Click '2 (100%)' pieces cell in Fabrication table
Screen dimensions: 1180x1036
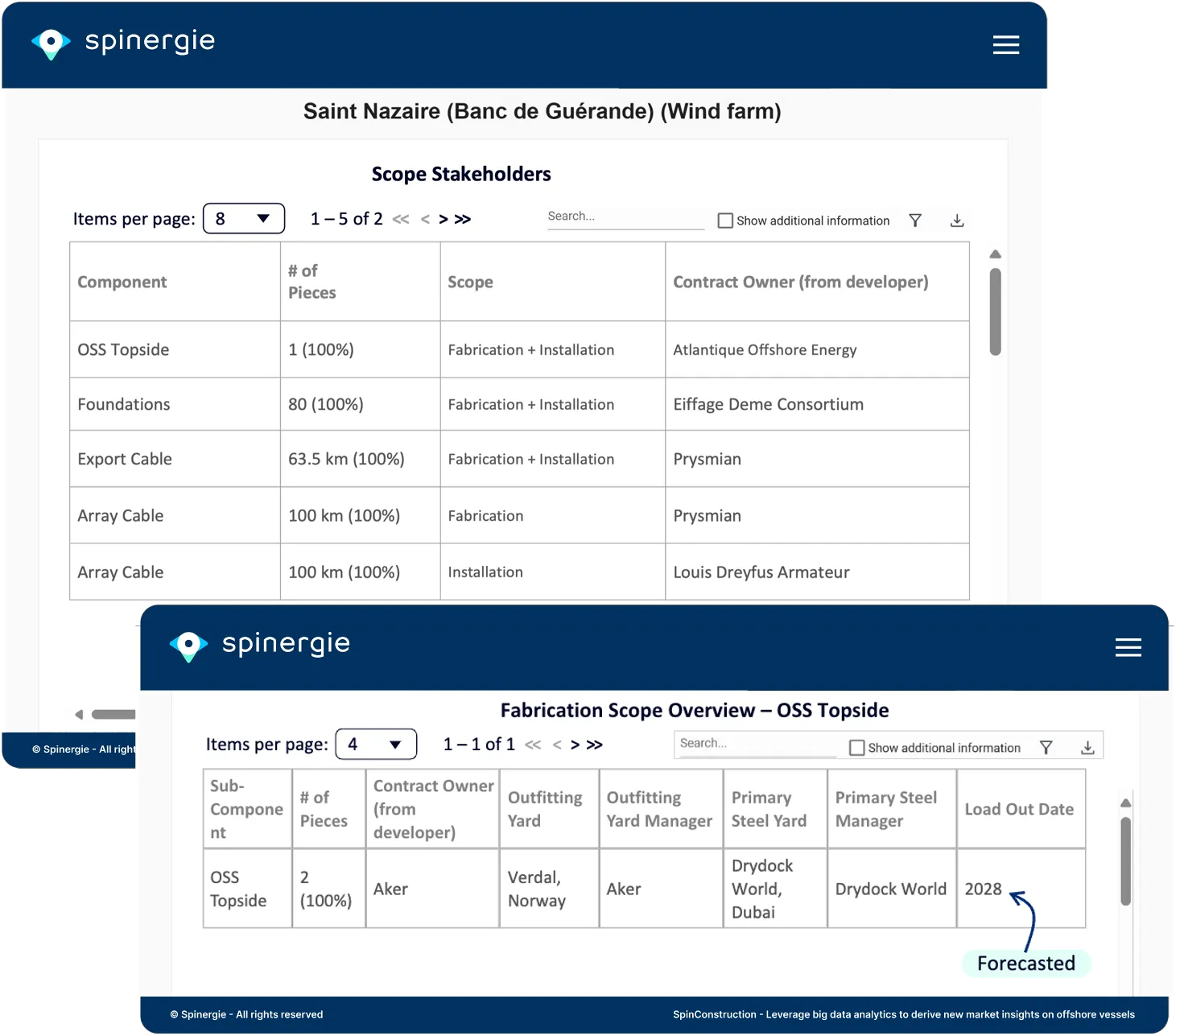(328, 889)
